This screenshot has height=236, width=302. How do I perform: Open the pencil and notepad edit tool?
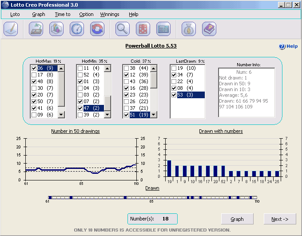(x=11, y=29)
